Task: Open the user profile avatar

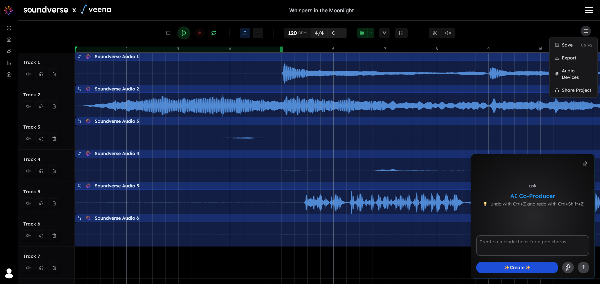Action: [x=9, y=273]
